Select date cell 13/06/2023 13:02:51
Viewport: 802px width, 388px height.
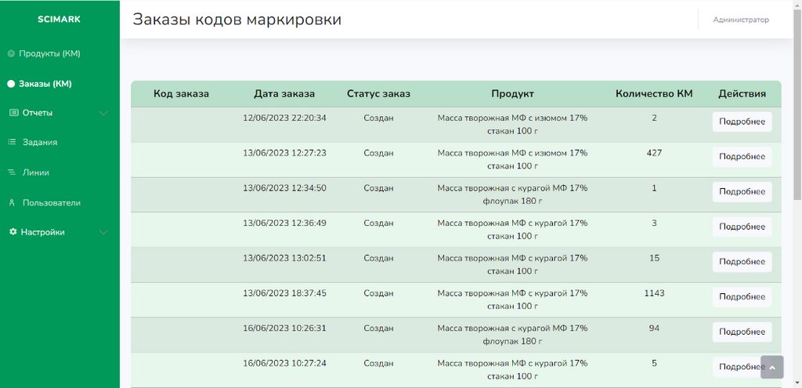pos(284,258)
